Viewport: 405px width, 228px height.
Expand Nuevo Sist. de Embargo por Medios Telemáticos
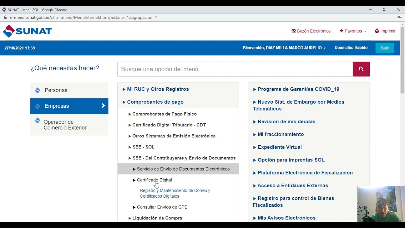click(299, 105)
